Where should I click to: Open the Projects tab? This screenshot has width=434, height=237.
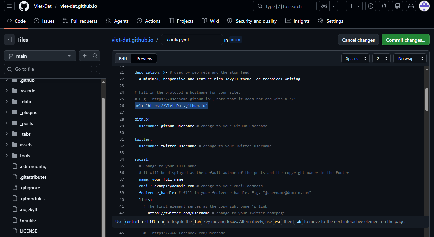click(x=181, y=21)
